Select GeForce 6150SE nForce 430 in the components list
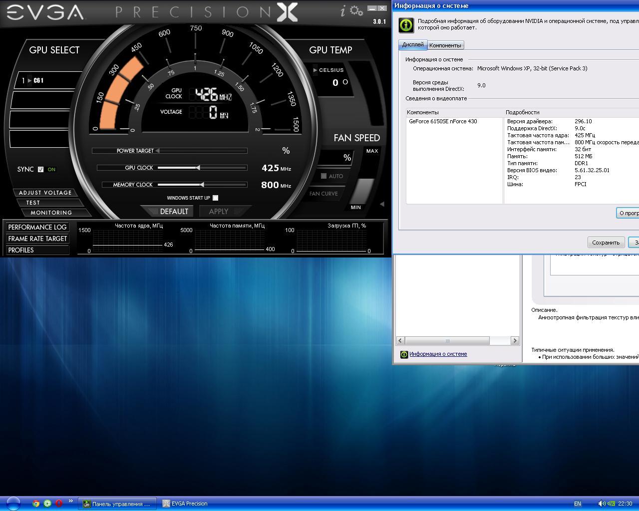The width and height of the screenshot is (639, 511). point(443,121)
